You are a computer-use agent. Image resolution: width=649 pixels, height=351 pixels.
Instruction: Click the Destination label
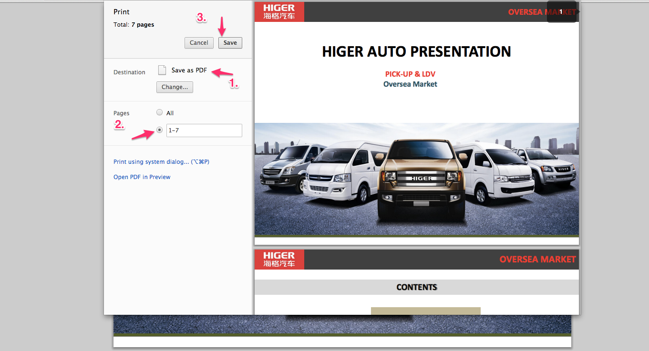tap(129, 72)
